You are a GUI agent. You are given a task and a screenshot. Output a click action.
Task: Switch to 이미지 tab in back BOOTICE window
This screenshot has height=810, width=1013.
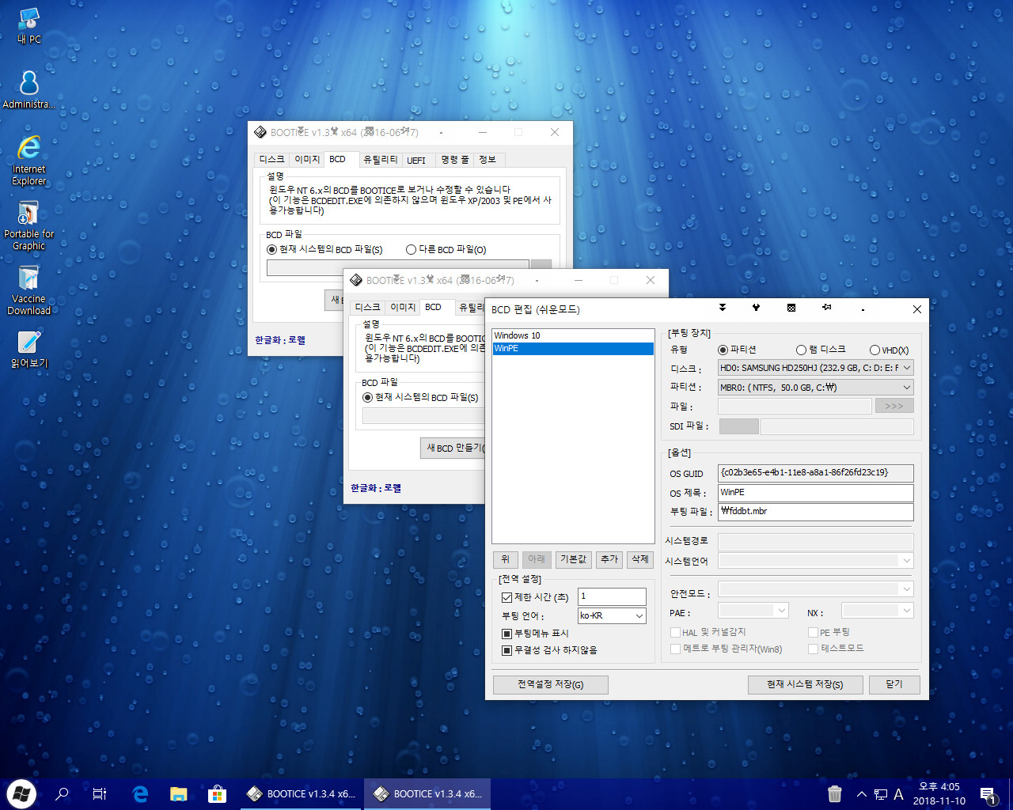307,160
